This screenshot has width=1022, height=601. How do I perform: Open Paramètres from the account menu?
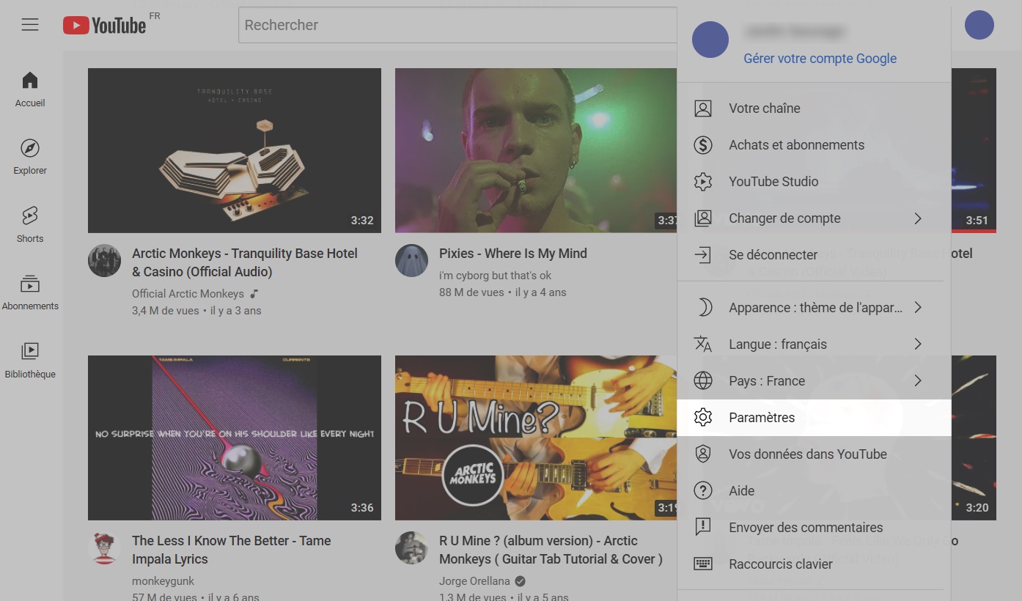click(x=762, y=417)
